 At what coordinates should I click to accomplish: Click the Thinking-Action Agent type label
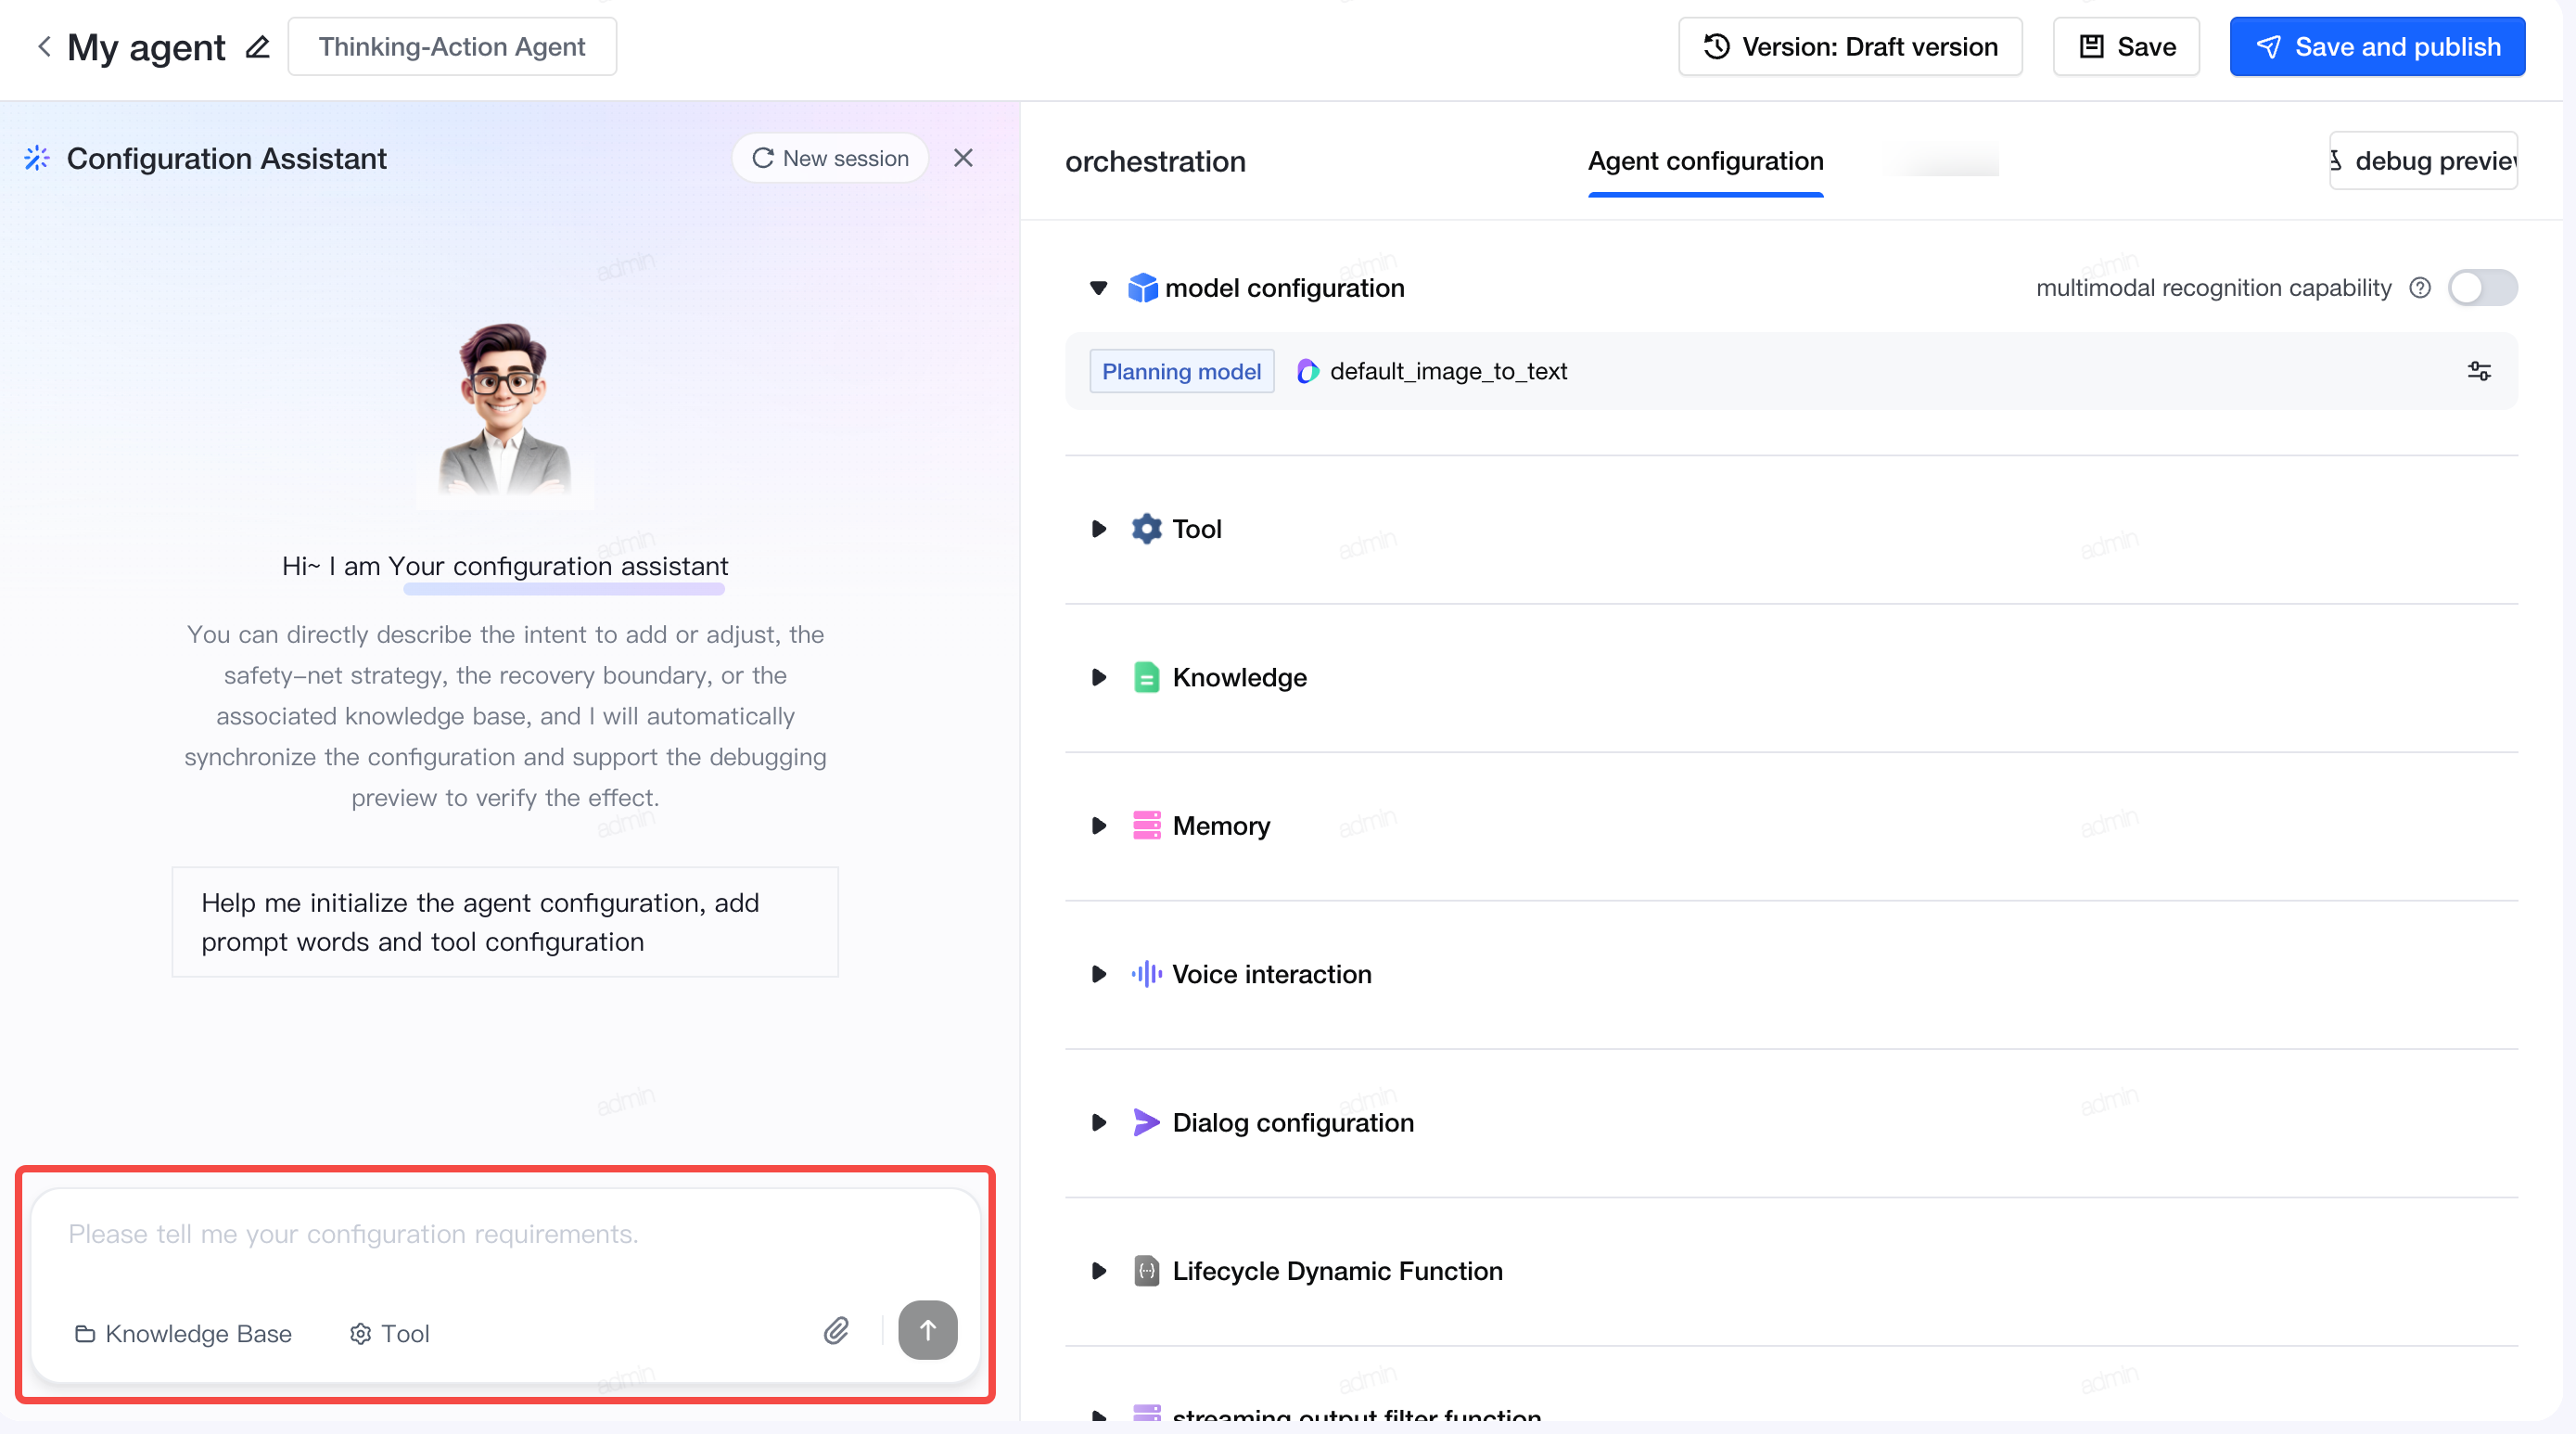pyautogui.click(x=452, y=46)
